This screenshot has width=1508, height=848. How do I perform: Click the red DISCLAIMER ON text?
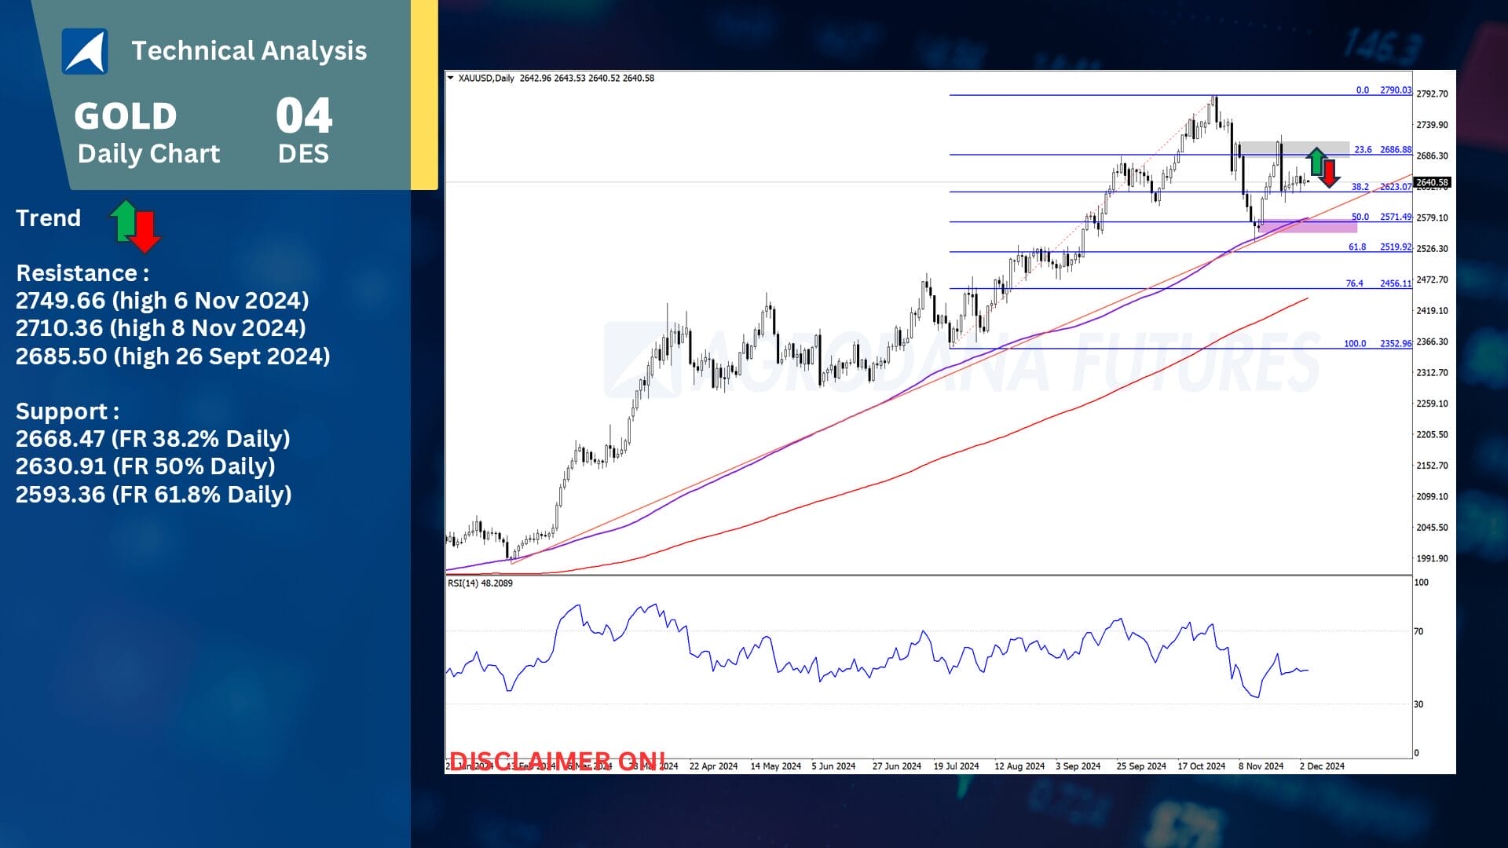point(557,760)
